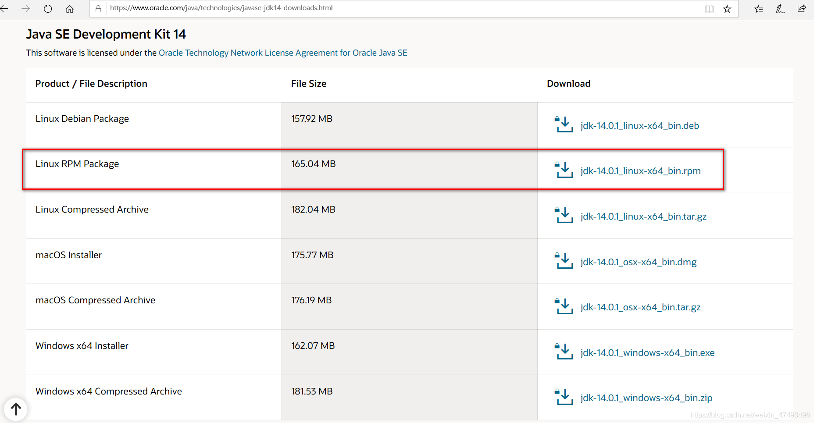
Task: Download jdk-14.0.1_linux-x64_bin.rpm link
Action: [640, 171]
